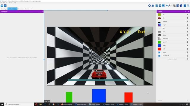Click the red color thumbnail in Objects list
Image resolution: width=190 pixels, height=106 pixels.
tap(159, 49)
